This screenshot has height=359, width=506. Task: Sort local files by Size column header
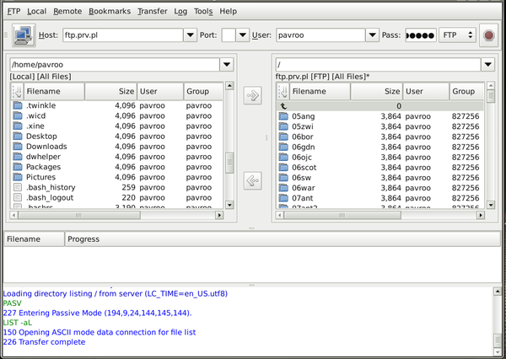coord(111,91)
